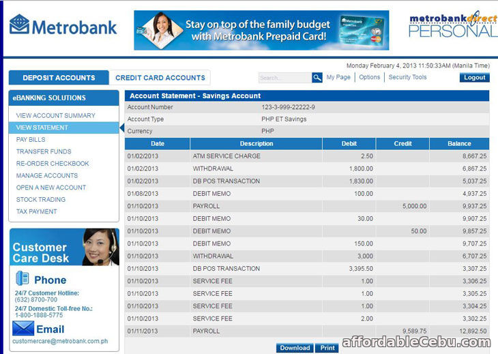Click the Description column header
498x354 pixels.
tap(257, 144)
